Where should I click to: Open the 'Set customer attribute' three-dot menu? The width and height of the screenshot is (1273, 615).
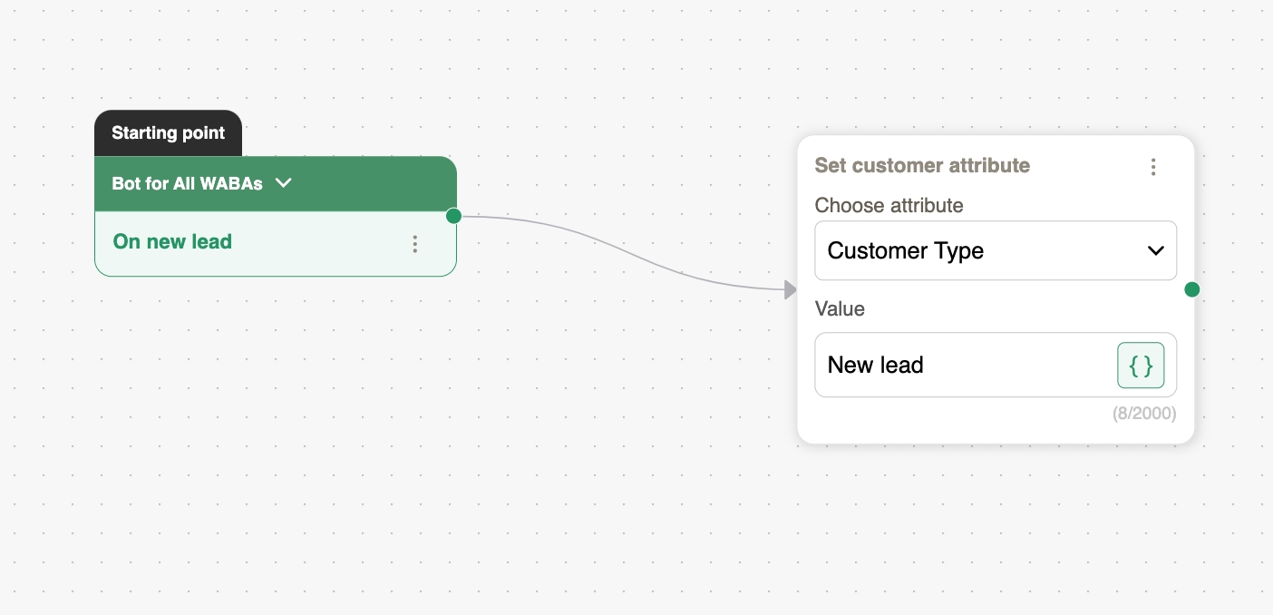point(1153,167)
